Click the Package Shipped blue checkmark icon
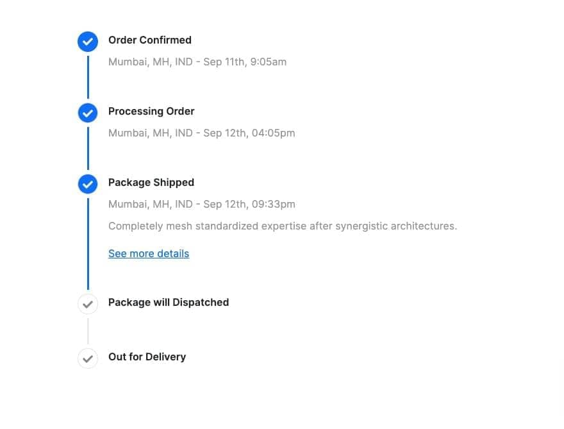 88,184
